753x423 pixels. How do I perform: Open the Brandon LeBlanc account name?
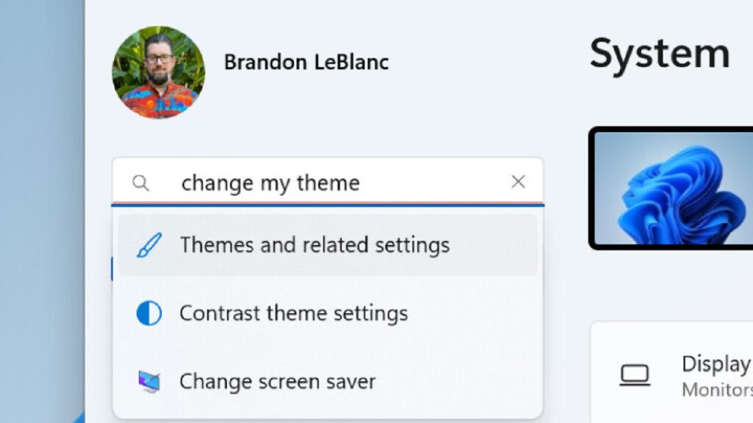pyautogui.click(x=307, y=62)
